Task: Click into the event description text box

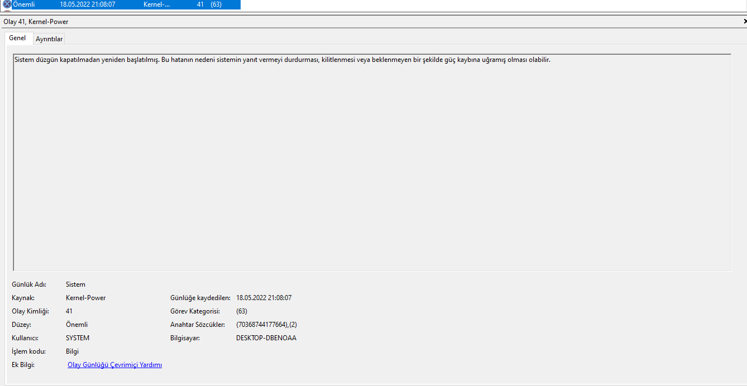Action: 372,162
